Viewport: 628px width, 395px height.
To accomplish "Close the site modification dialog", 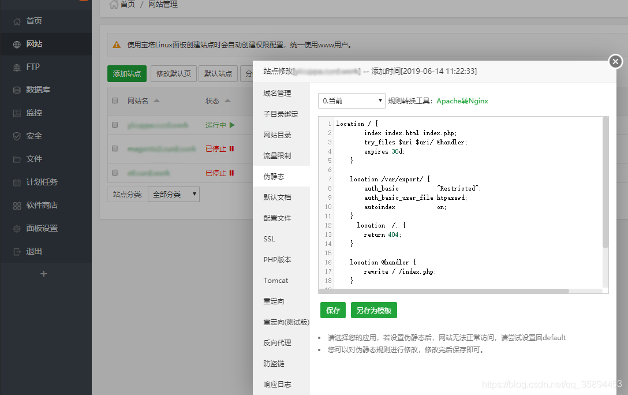I will pyautogui.click(x=615, y=61).
